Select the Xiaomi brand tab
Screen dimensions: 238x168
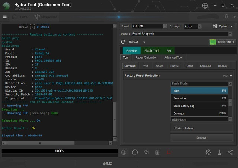(x=160, y=66)
